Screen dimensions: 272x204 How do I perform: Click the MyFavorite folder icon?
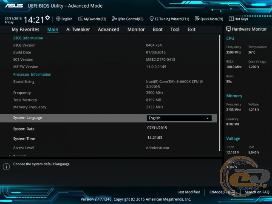80,19
